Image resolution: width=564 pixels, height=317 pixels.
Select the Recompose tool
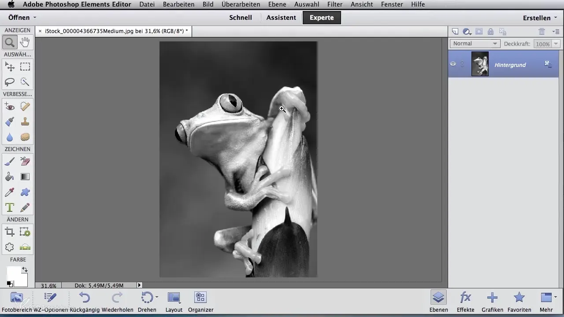[x=25, y=232]
